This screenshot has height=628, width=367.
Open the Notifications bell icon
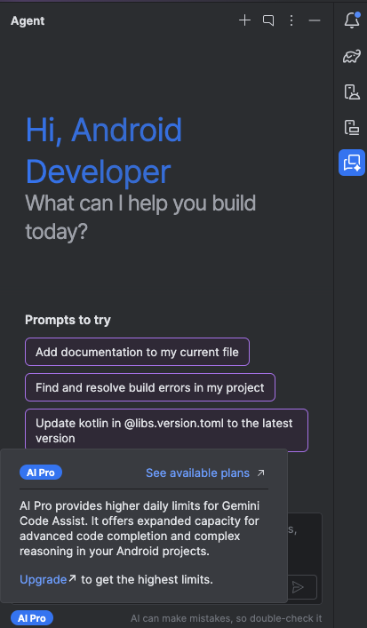tap(352, 20)
